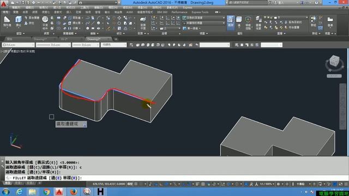Open Firefox from the taskbar
This screenshot has width=349, height=196.
tap(74, 192)
